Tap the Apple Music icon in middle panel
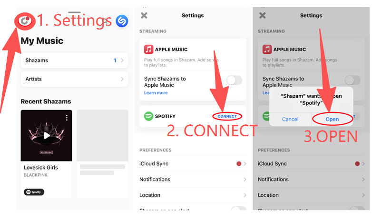This screenshot has height=222, width=372. (x=148, y=50)
